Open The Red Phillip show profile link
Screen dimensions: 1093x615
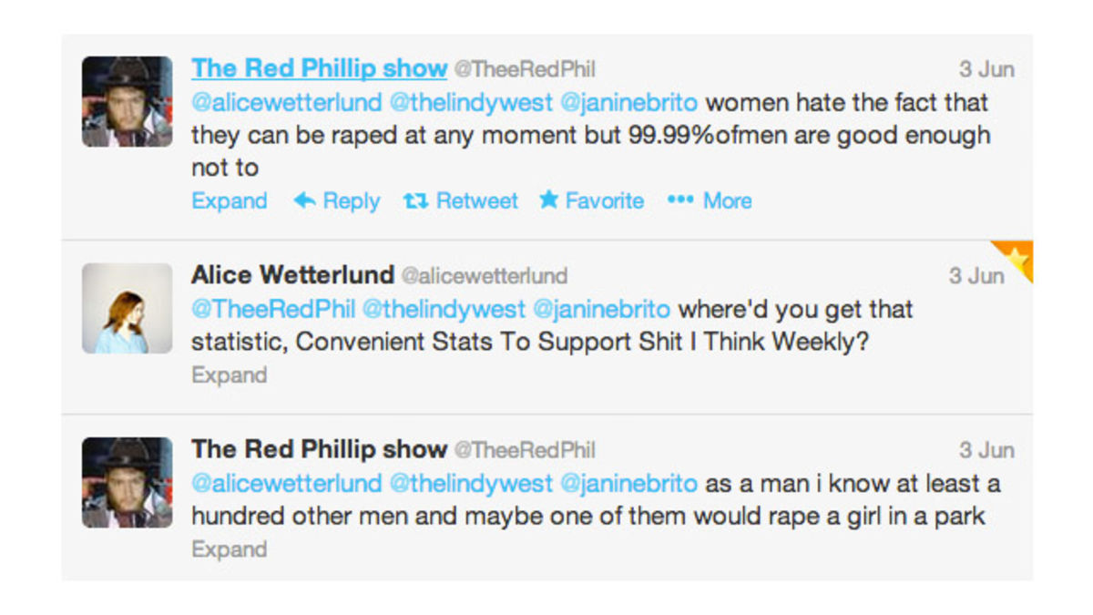click(317, 67)
